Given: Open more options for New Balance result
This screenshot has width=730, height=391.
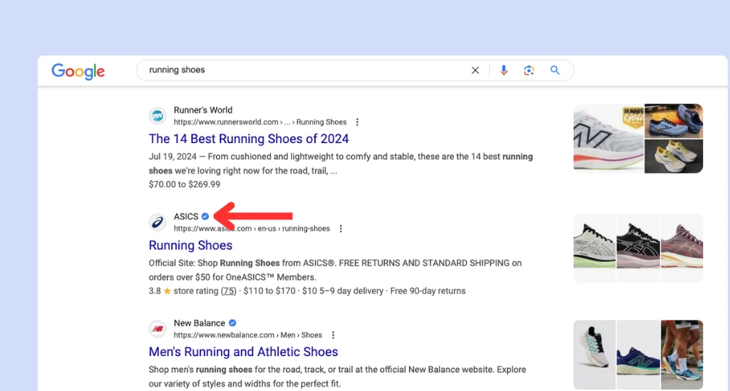Looking at the screenshot, I should [333, 335].
